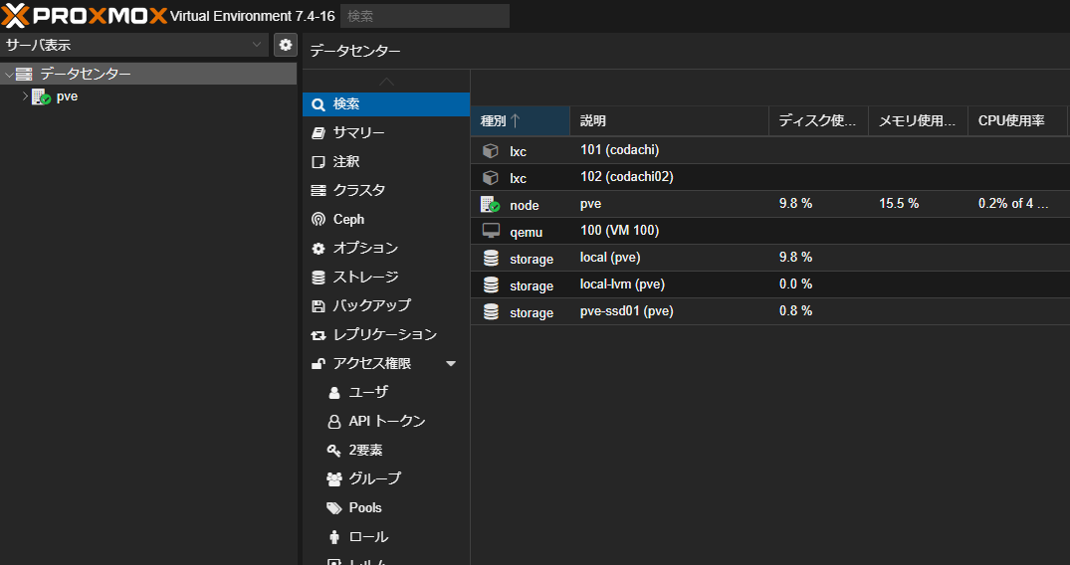Click the qemu monitor icon
The height and width of the screenshot is (565, 1070).
point(491,232)
